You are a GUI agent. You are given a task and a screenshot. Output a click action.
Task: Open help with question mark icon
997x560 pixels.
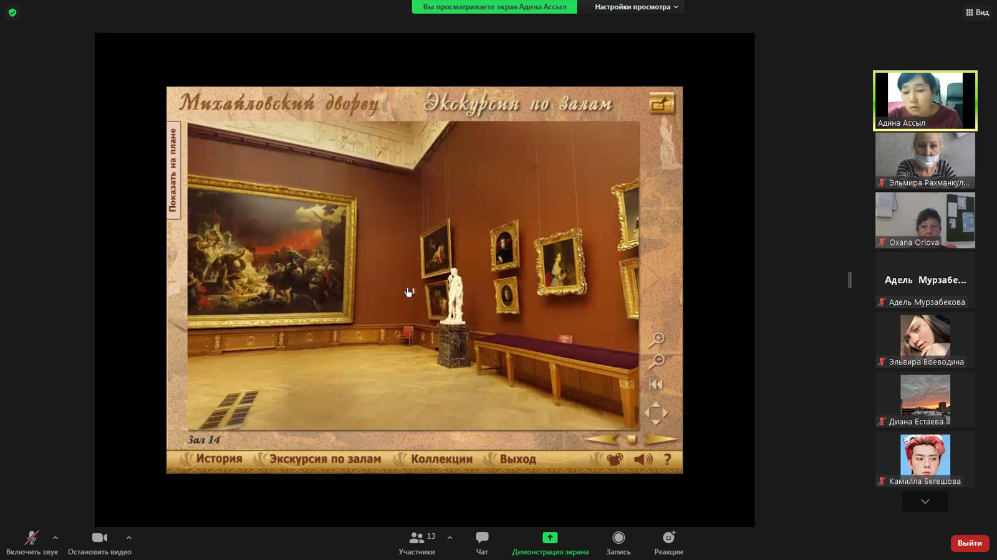click(x=667, y=460)
